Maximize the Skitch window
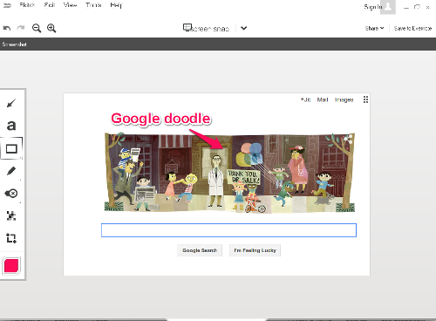Image resolution: width=436 pixels, height=321 pixels. coord(417,7)
